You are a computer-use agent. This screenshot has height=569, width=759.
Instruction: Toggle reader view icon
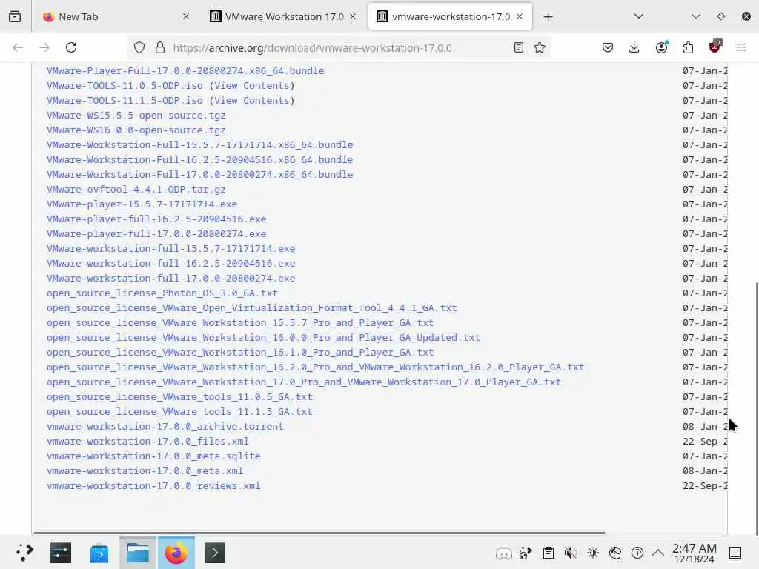(x=518, y=47)
